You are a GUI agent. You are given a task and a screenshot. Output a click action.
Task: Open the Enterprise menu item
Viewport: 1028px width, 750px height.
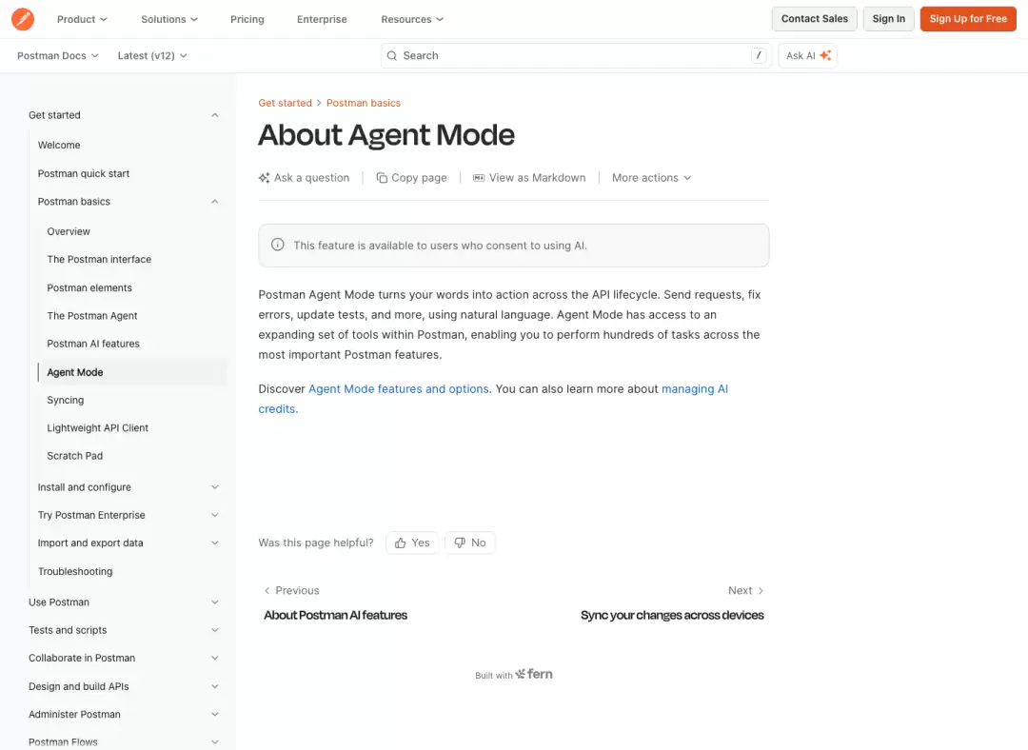(x=322, y=19)
